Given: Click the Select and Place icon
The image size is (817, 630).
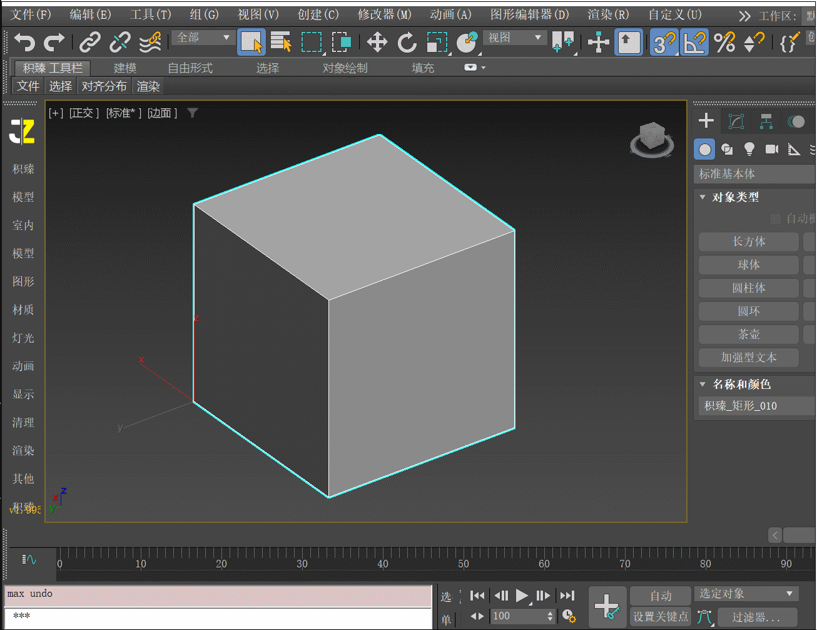Looking at the screenshot, I should tap(467, 43).
